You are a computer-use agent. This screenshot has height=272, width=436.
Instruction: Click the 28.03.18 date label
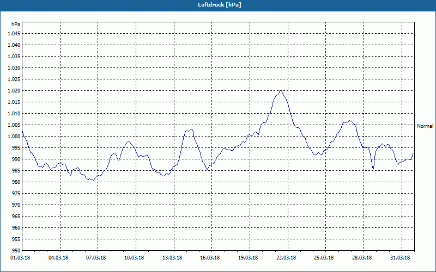click(x=362, y=257)
